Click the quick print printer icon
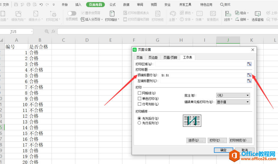 28,5
